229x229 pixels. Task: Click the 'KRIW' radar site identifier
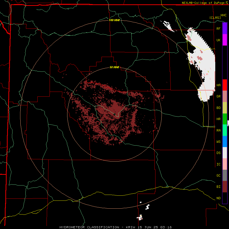[130, 227]
